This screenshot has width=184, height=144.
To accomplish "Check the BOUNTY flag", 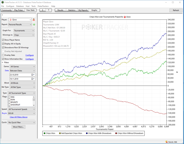I will point(9,102).
